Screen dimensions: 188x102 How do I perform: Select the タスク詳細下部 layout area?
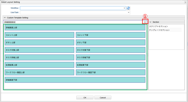(x=110, y=57)
